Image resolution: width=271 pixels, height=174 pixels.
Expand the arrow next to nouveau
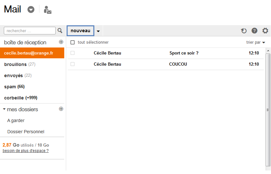coord(98,31)
